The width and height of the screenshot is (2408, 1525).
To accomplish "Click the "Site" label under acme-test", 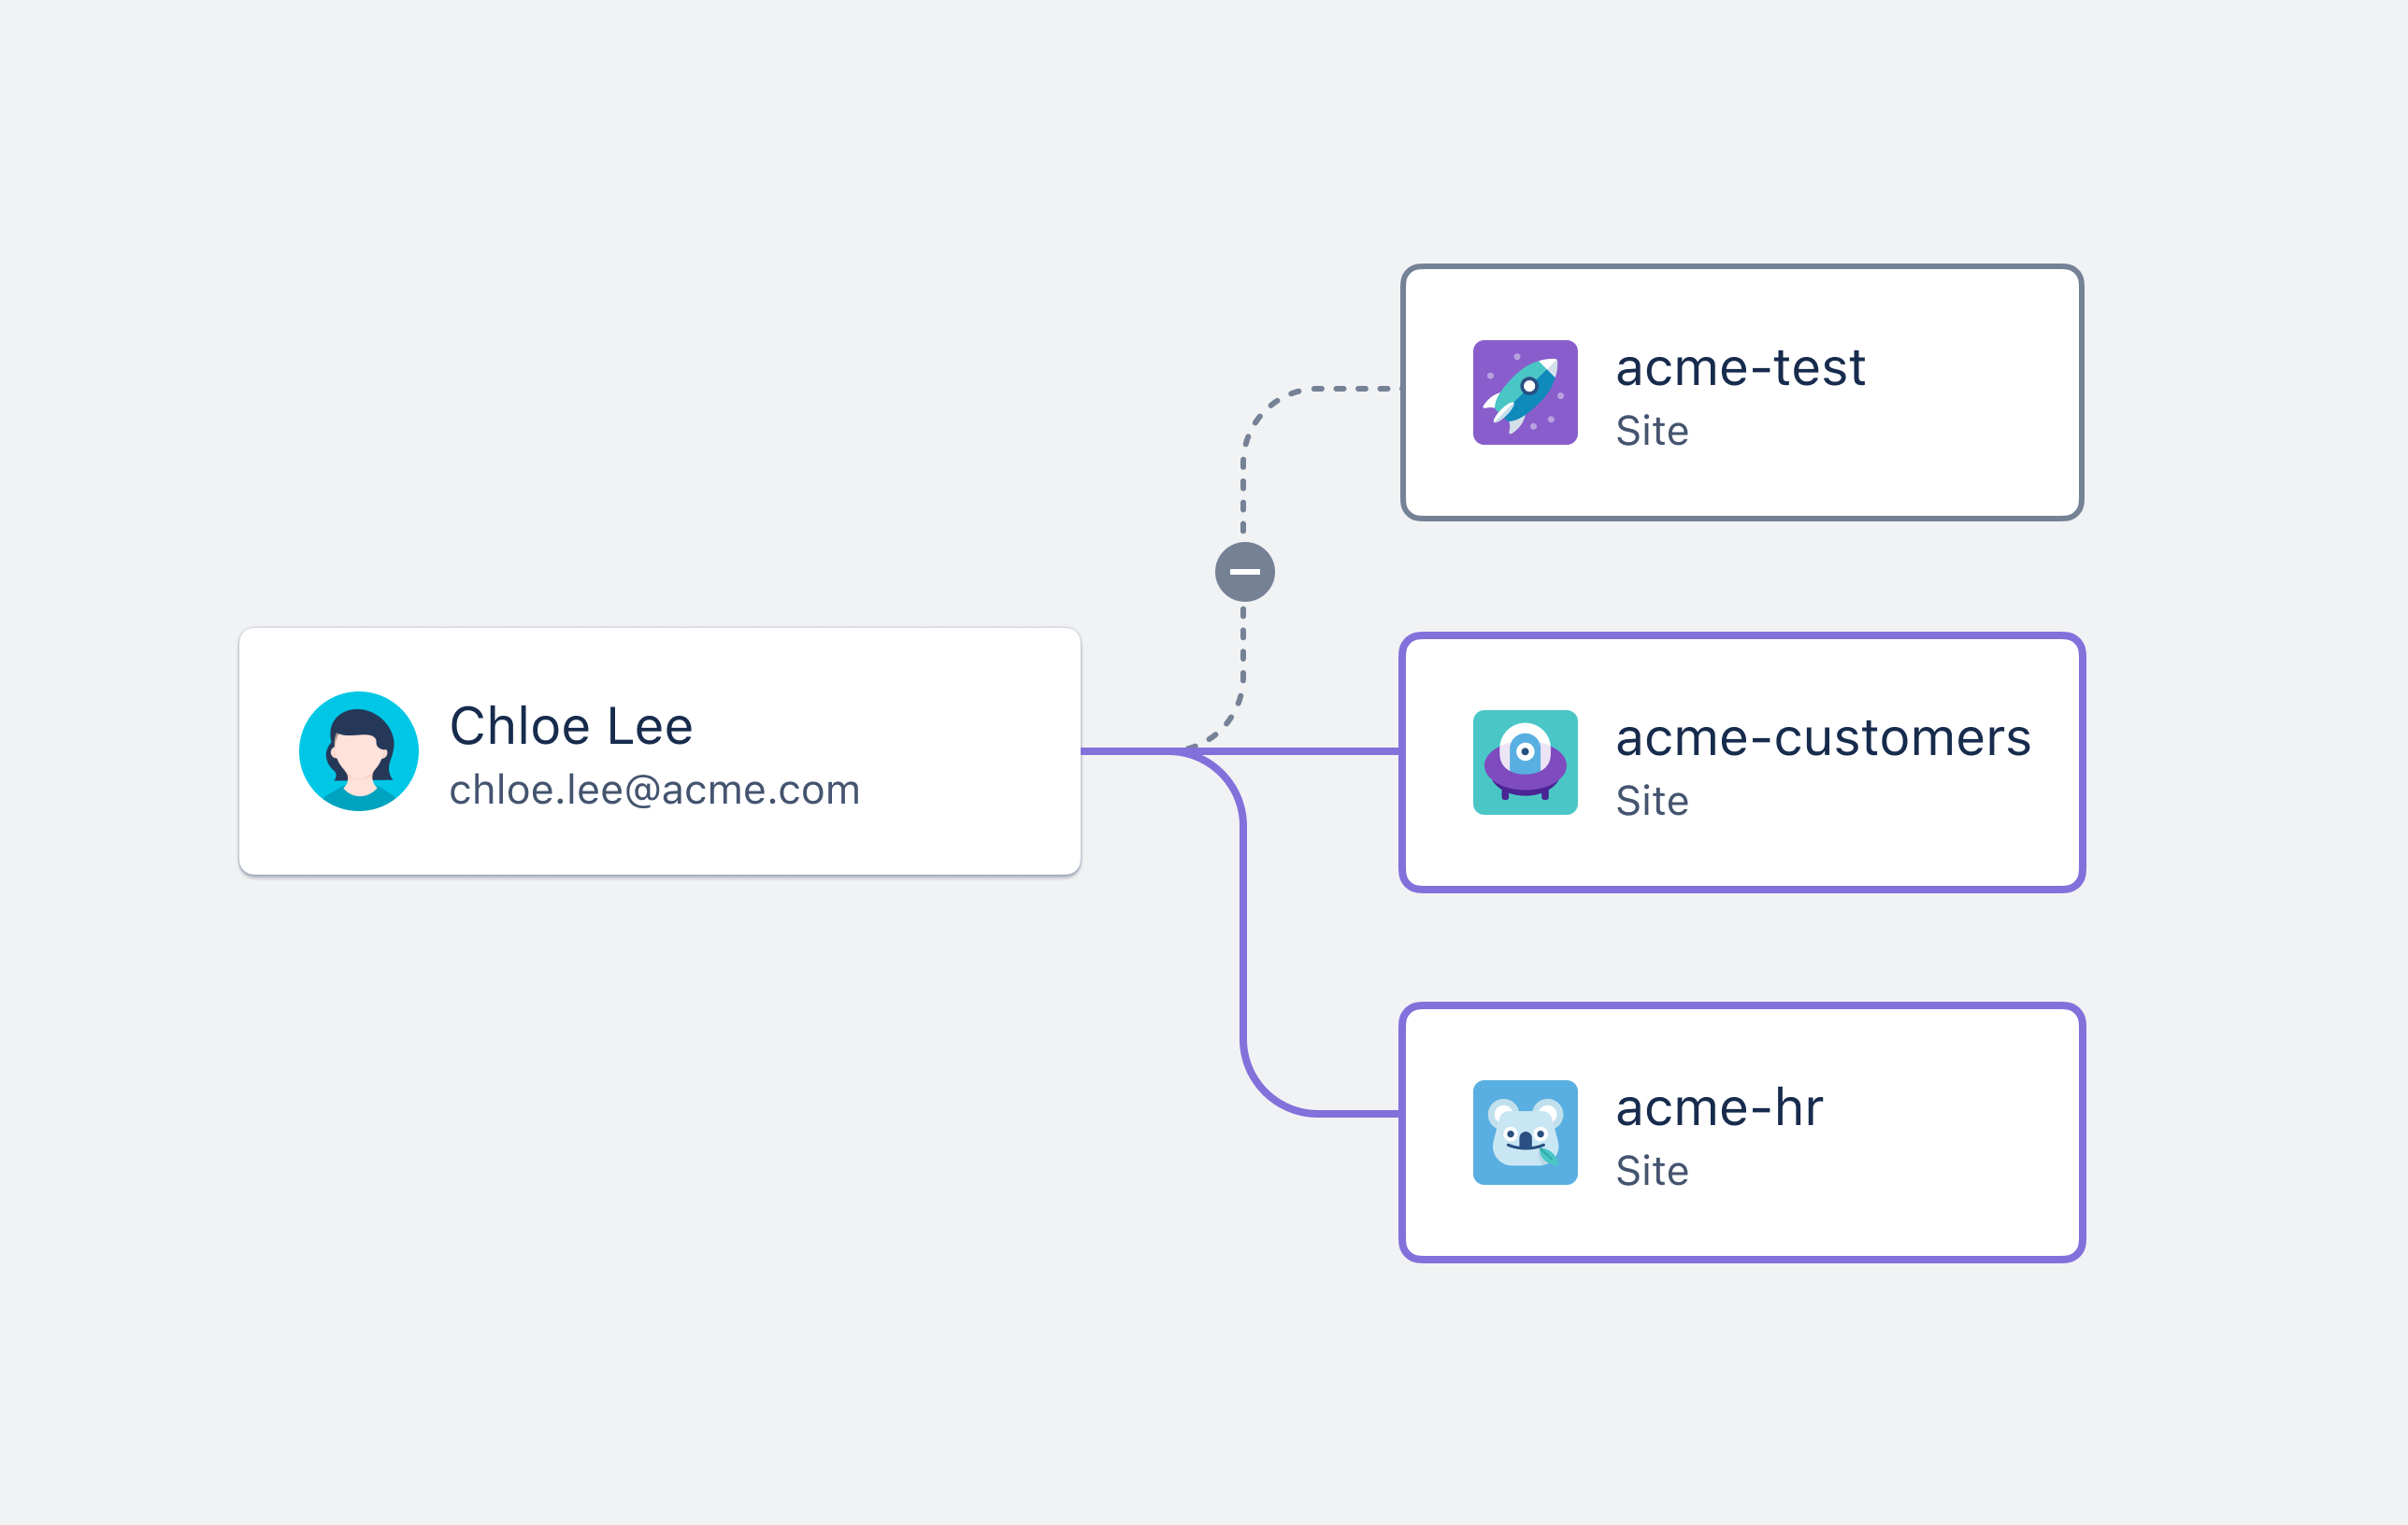I will pyautogui.click(x=1653, y=431).
